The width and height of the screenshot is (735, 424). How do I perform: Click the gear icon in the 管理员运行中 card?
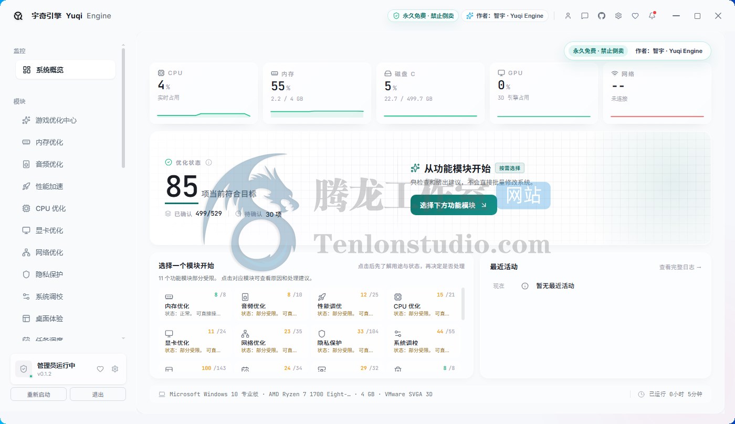coord(115,369)
